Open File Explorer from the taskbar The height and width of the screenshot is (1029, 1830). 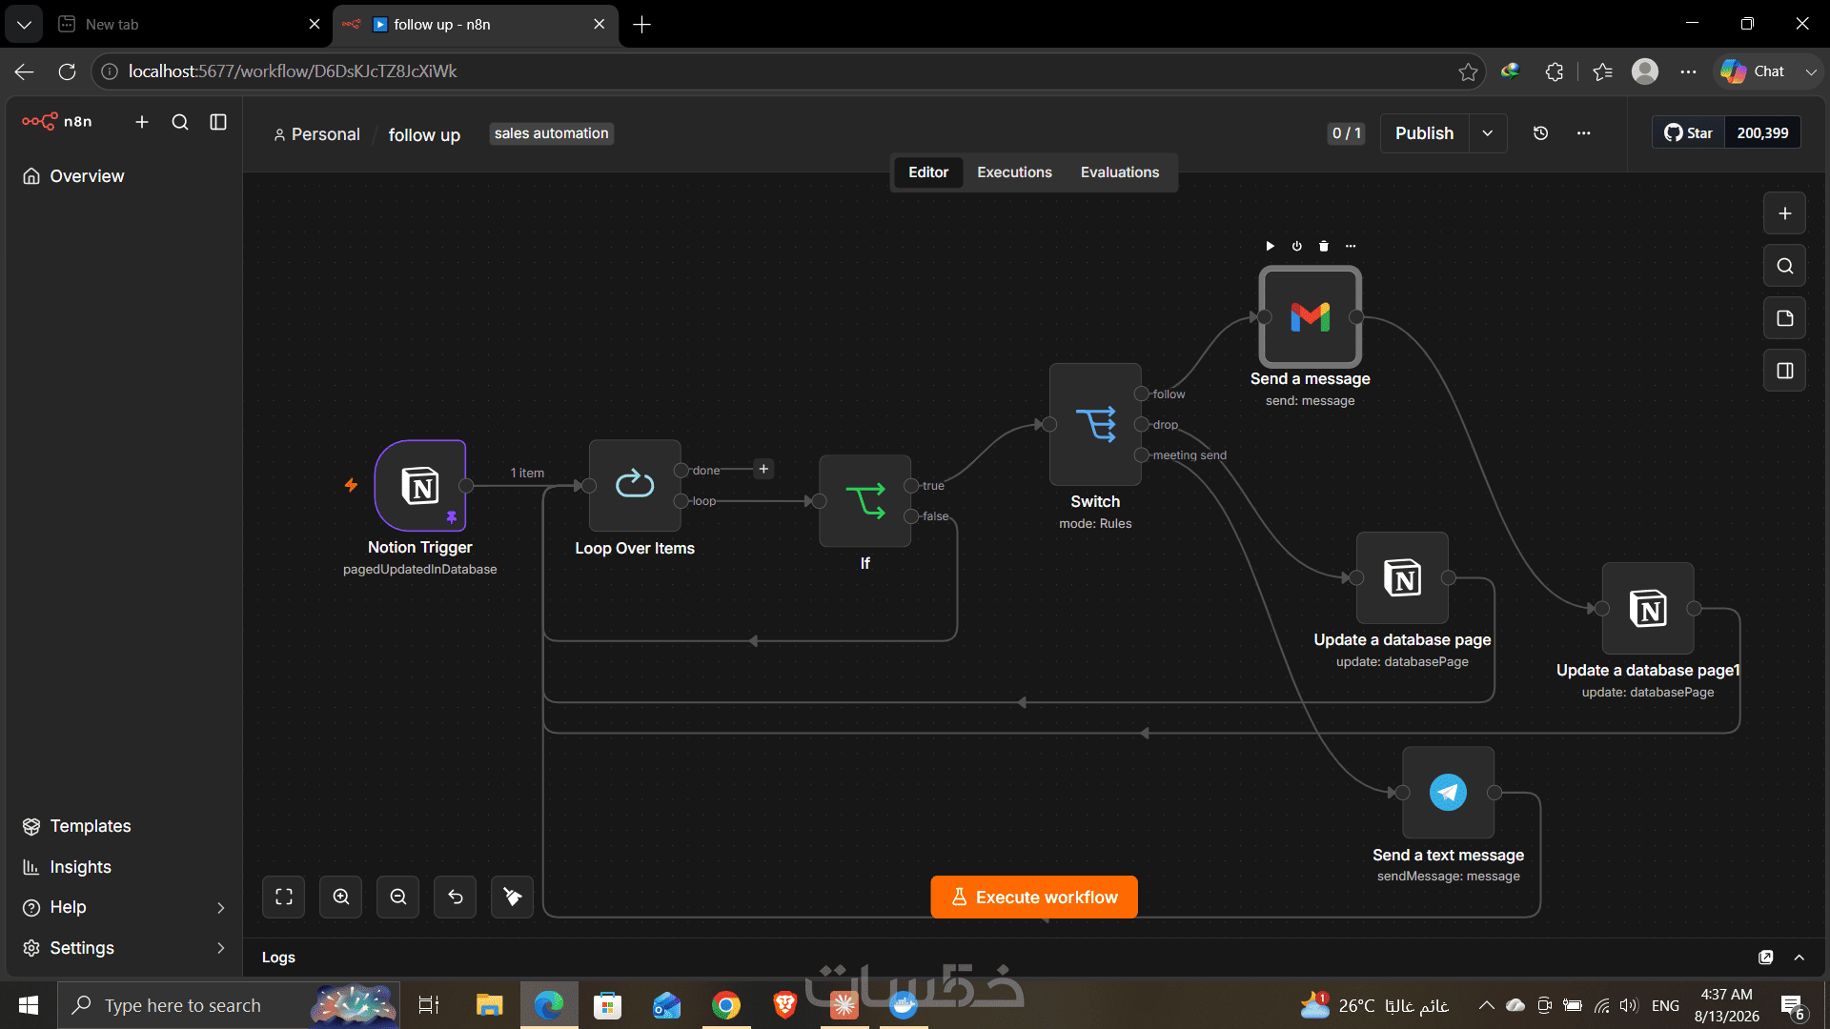pyautogui.click(x=490, y=1005)
